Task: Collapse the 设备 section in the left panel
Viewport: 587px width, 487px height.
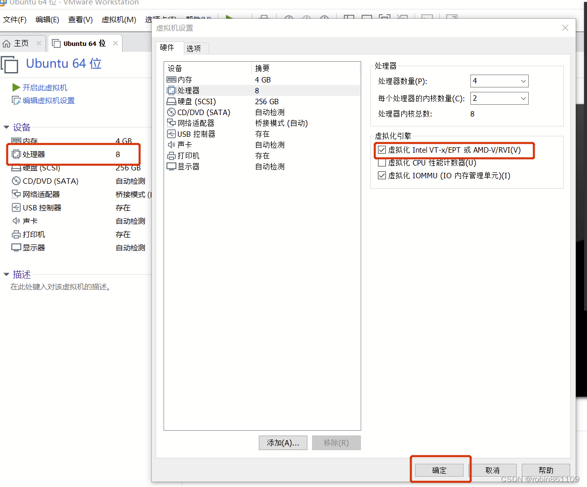Action: pos(7,127)
